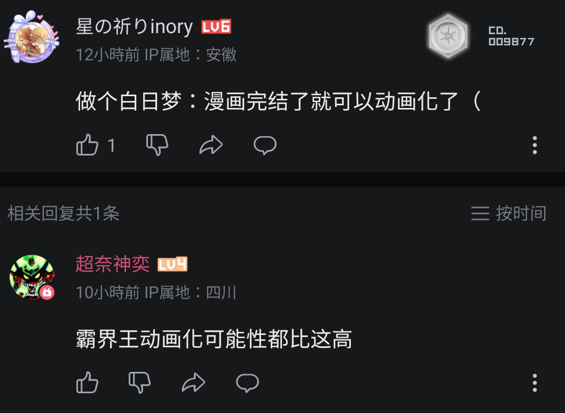565x413 pixels.
Task: Open 星の祈りinory's avatar profile
Action: (32, 37)
